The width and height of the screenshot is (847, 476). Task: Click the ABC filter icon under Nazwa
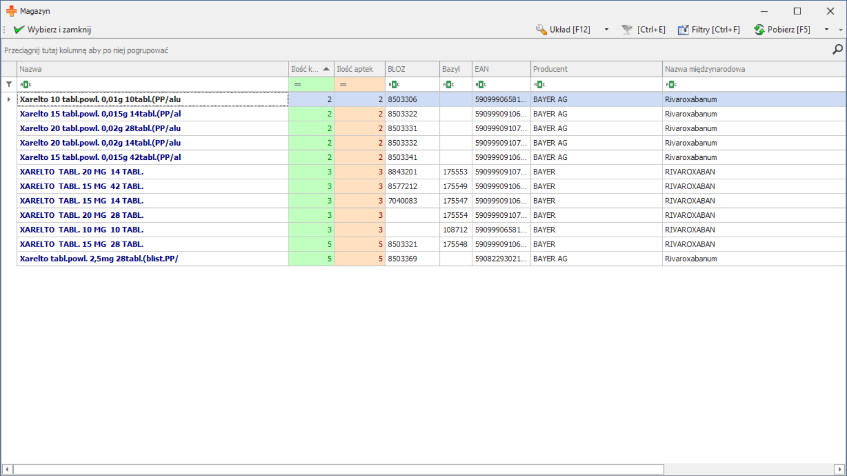coord(25,84)
